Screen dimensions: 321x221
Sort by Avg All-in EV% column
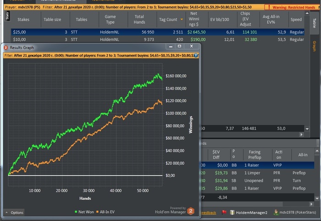coord(271,19)
